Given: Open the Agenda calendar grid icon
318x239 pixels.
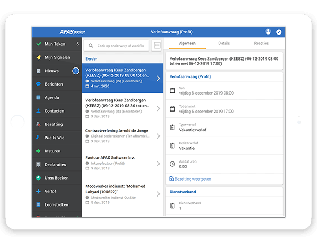Looking at the screenshot, I should [38, 97].
